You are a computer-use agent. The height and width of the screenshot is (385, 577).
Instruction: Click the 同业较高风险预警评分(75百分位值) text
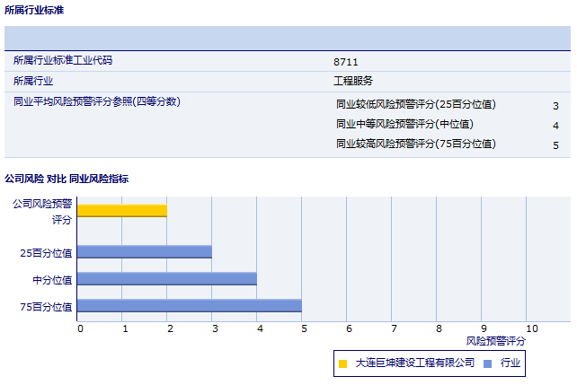[415, 144]
